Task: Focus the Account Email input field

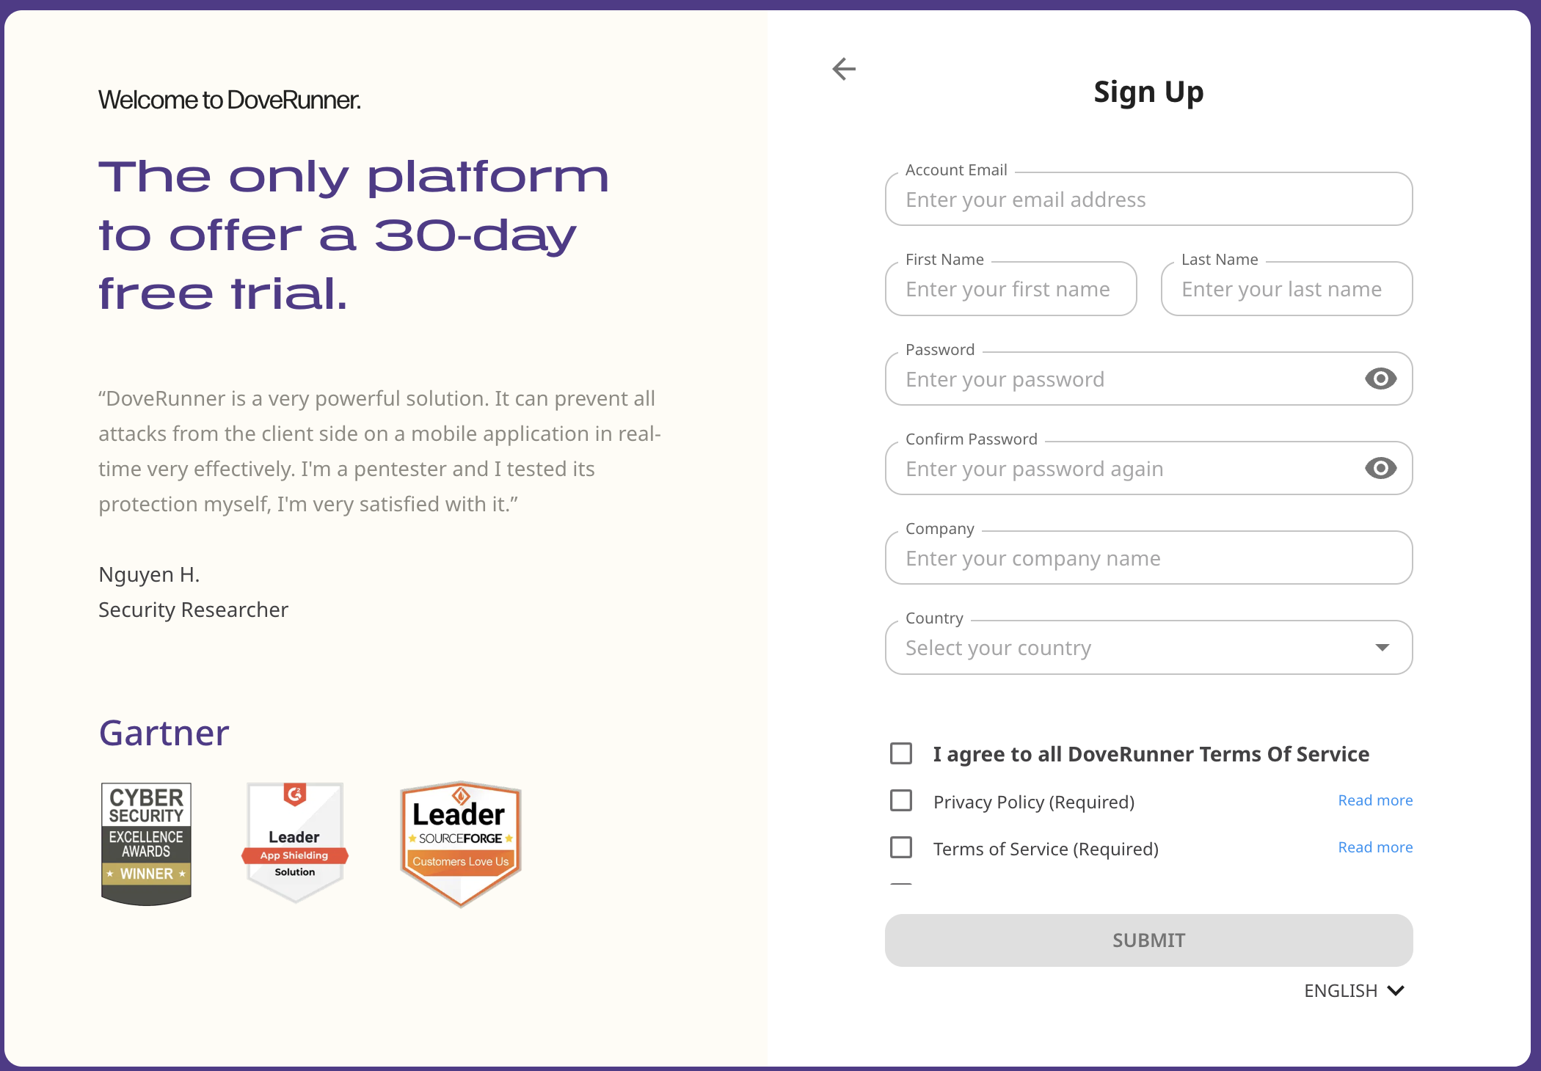Action: point(1148,200)
